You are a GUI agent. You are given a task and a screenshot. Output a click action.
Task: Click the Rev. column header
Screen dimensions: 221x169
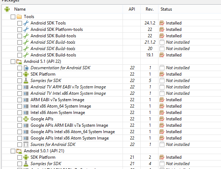[150, 9]
